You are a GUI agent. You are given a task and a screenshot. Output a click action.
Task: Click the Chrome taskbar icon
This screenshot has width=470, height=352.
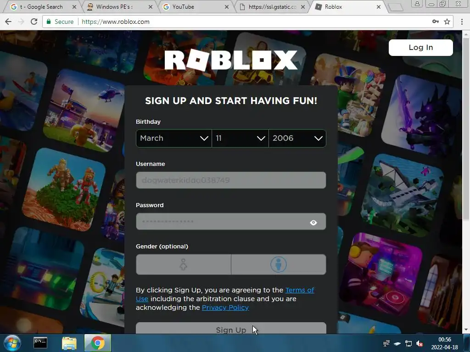(x=97, y=343)
